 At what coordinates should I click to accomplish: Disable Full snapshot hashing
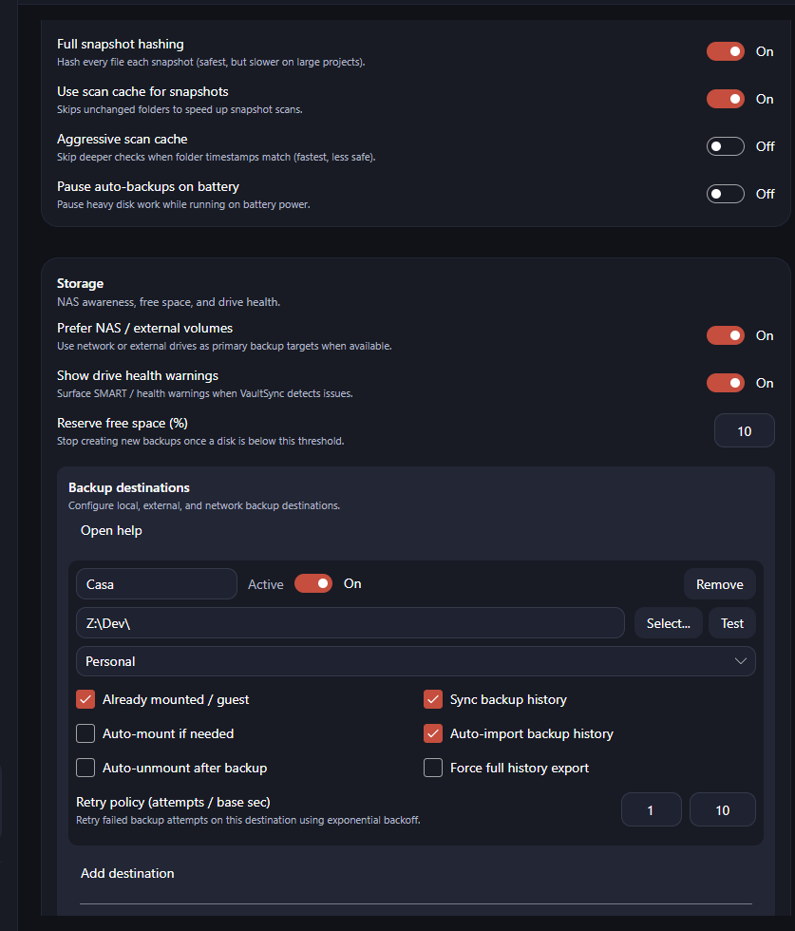[x=725, y=51]
